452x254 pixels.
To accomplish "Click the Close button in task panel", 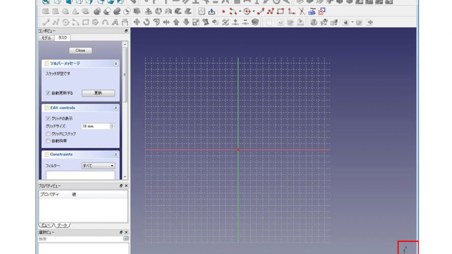I will click(80, 50).
